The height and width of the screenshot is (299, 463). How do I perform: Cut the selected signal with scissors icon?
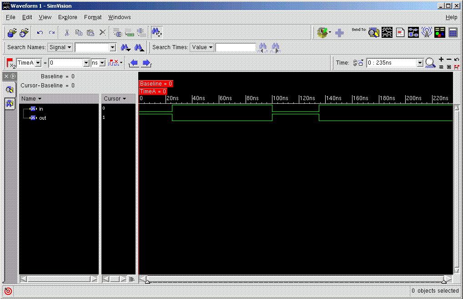67,32
